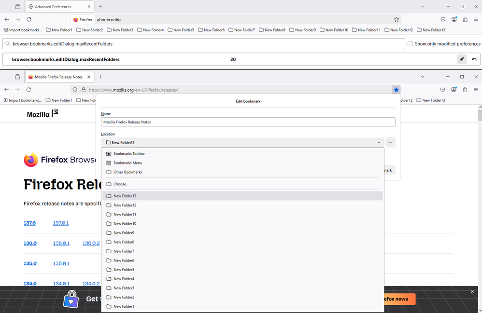This screenshot has height=313, width=482.
Task: Open application hamburger menu in top window
Action: tap(476, 20)
